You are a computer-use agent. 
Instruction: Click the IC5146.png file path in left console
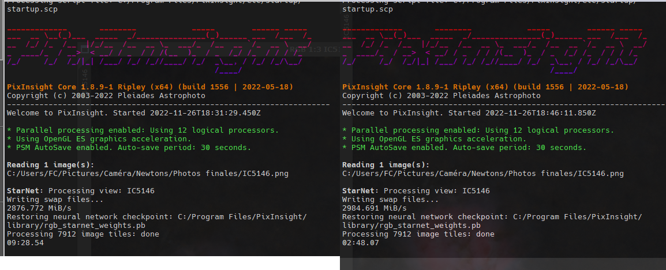pos(148,174)
